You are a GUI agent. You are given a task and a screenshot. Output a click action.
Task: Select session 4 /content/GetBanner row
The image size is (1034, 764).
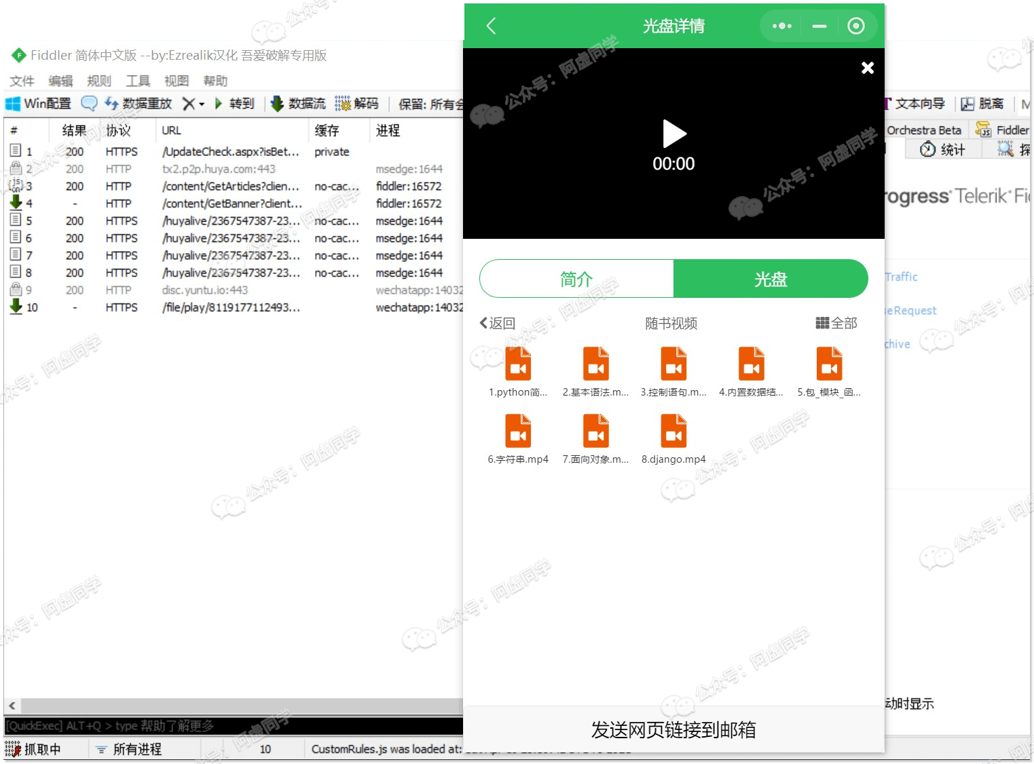point(234,204)
